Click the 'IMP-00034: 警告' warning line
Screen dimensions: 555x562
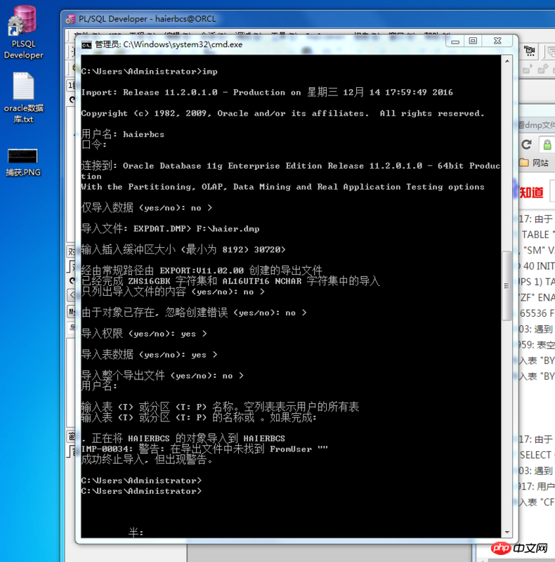click(x=204, y=449)
